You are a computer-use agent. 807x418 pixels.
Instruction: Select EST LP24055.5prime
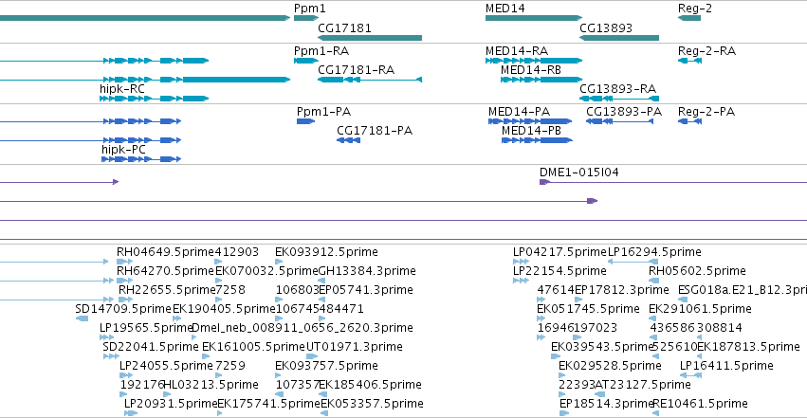pos(166,366)
